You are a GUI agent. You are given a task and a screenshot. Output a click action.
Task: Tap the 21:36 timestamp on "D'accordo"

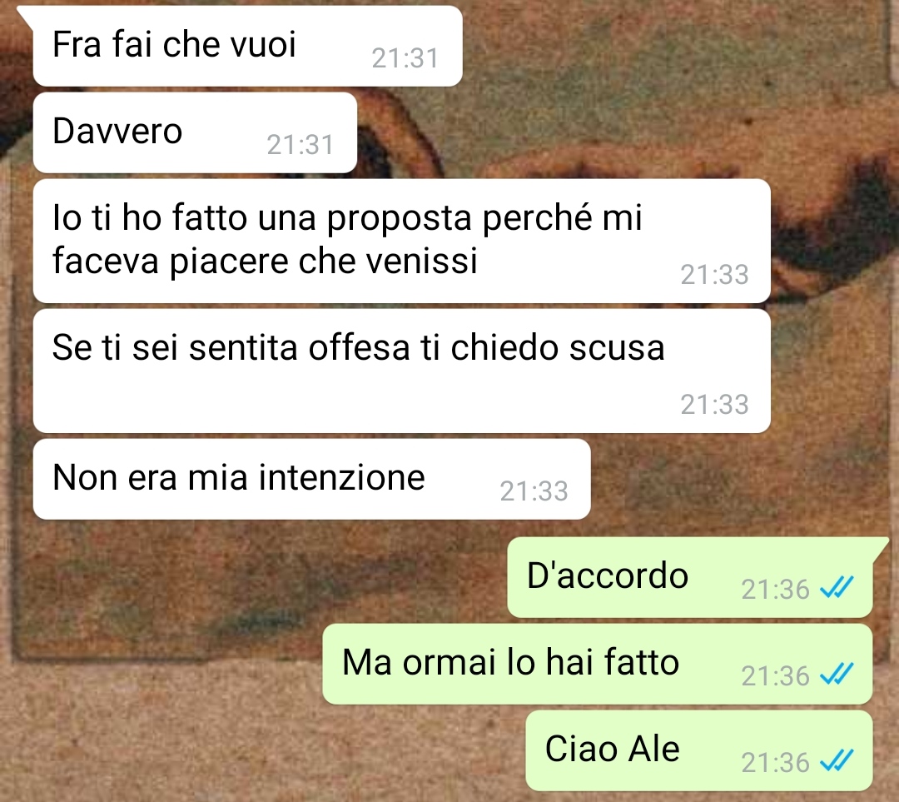point(775,589)
